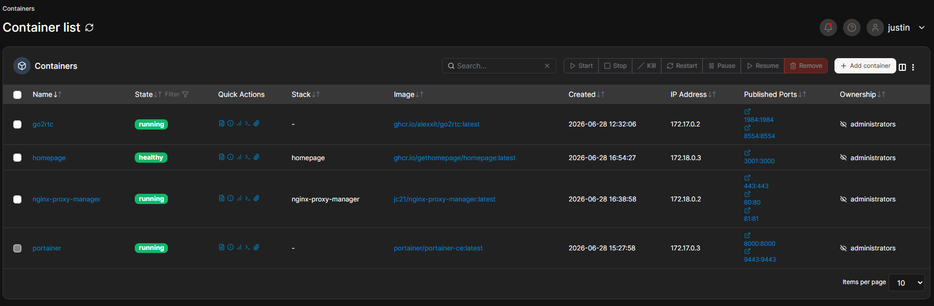Sort by Published Ports column
This screenshot has width=934, height=306.
point(775,94)
